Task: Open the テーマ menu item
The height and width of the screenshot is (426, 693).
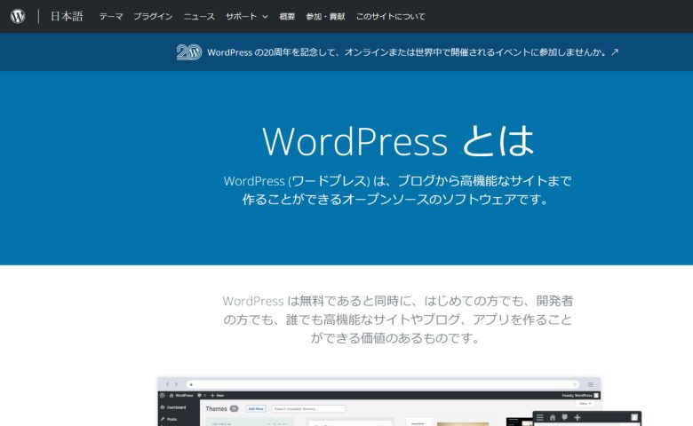Action: pos(111,16)
